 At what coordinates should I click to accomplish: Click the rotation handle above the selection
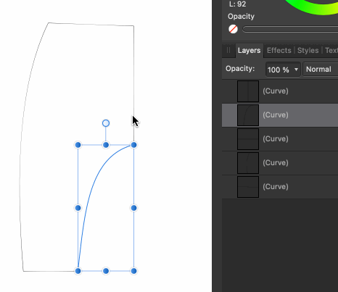[x=106, y=123]
